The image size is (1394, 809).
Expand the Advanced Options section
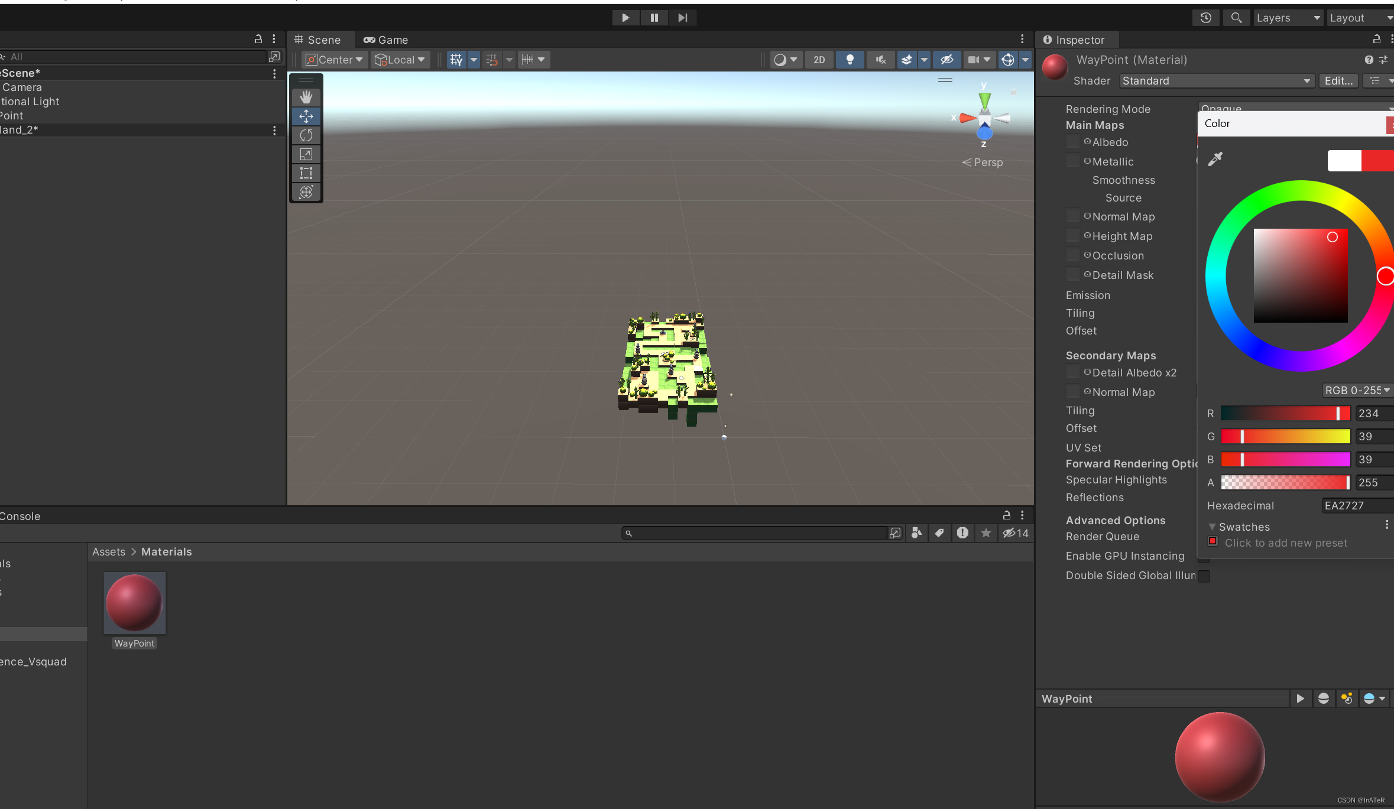click(1114, 520)
